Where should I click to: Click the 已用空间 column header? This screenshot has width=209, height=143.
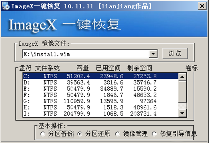(108, 68)
